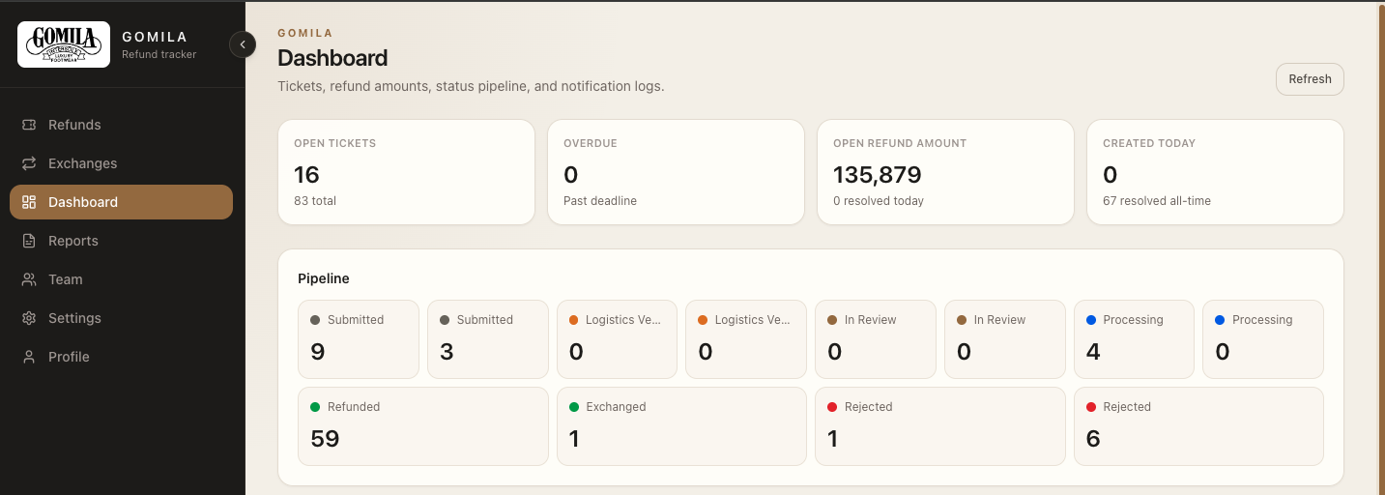
Task: Click the Dashboard grid icon
Action: point(29,202)
